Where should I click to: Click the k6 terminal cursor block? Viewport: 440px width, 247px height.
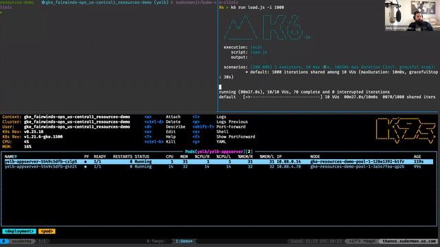click(220, 87)
